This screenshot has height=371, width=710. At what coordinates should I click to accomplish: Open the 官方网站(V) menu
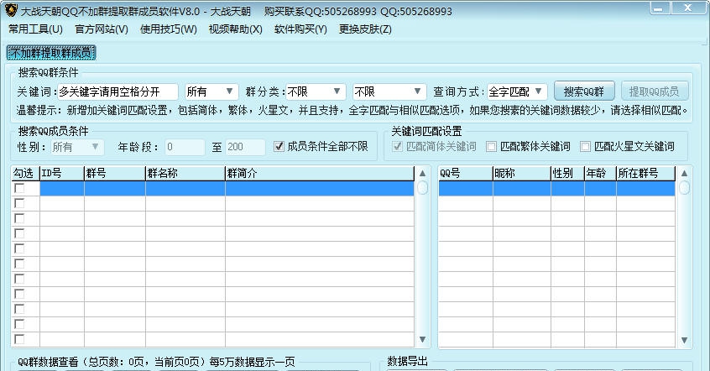(x=102, y=29)
